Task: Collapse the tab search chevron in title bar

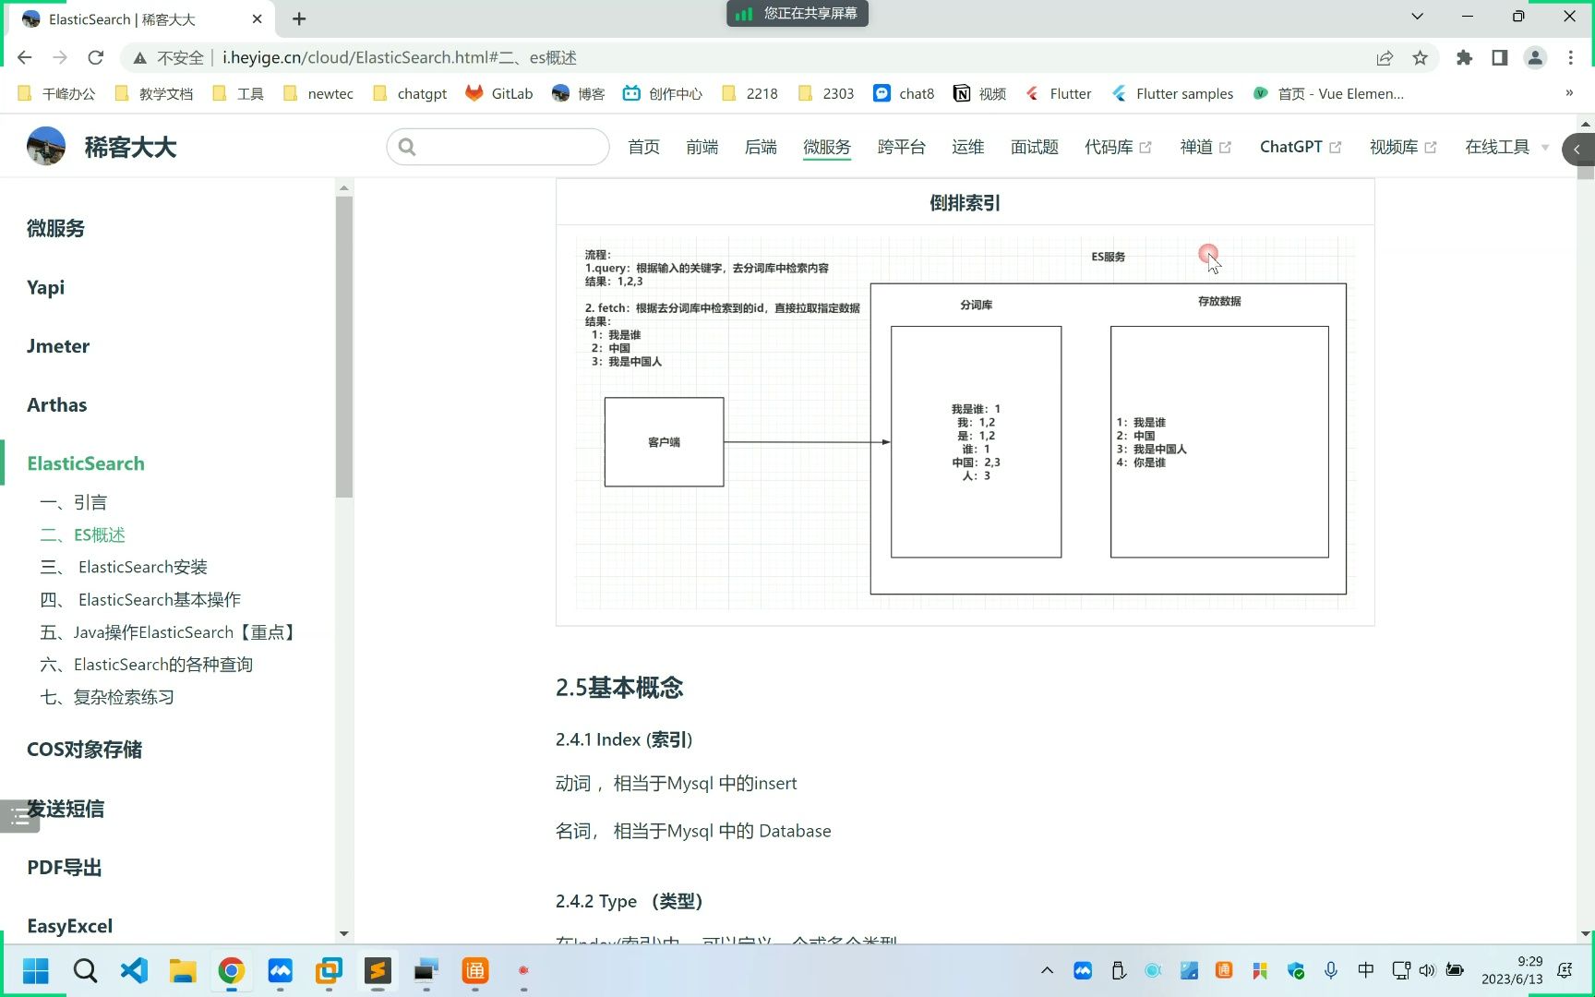Action: 1416,17
